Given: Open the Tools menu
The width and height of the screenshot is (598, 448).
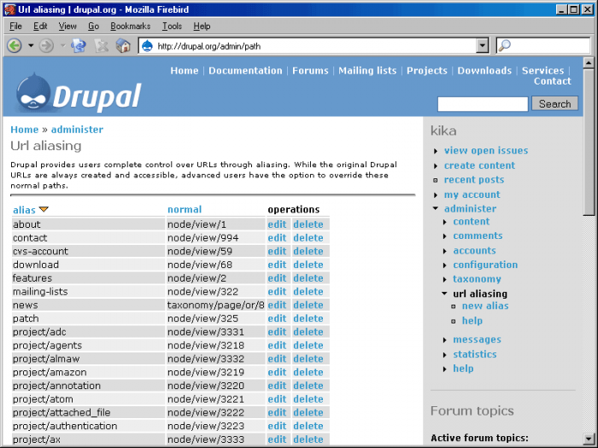Looking at the screenshot, I should (x=172, y=26).
